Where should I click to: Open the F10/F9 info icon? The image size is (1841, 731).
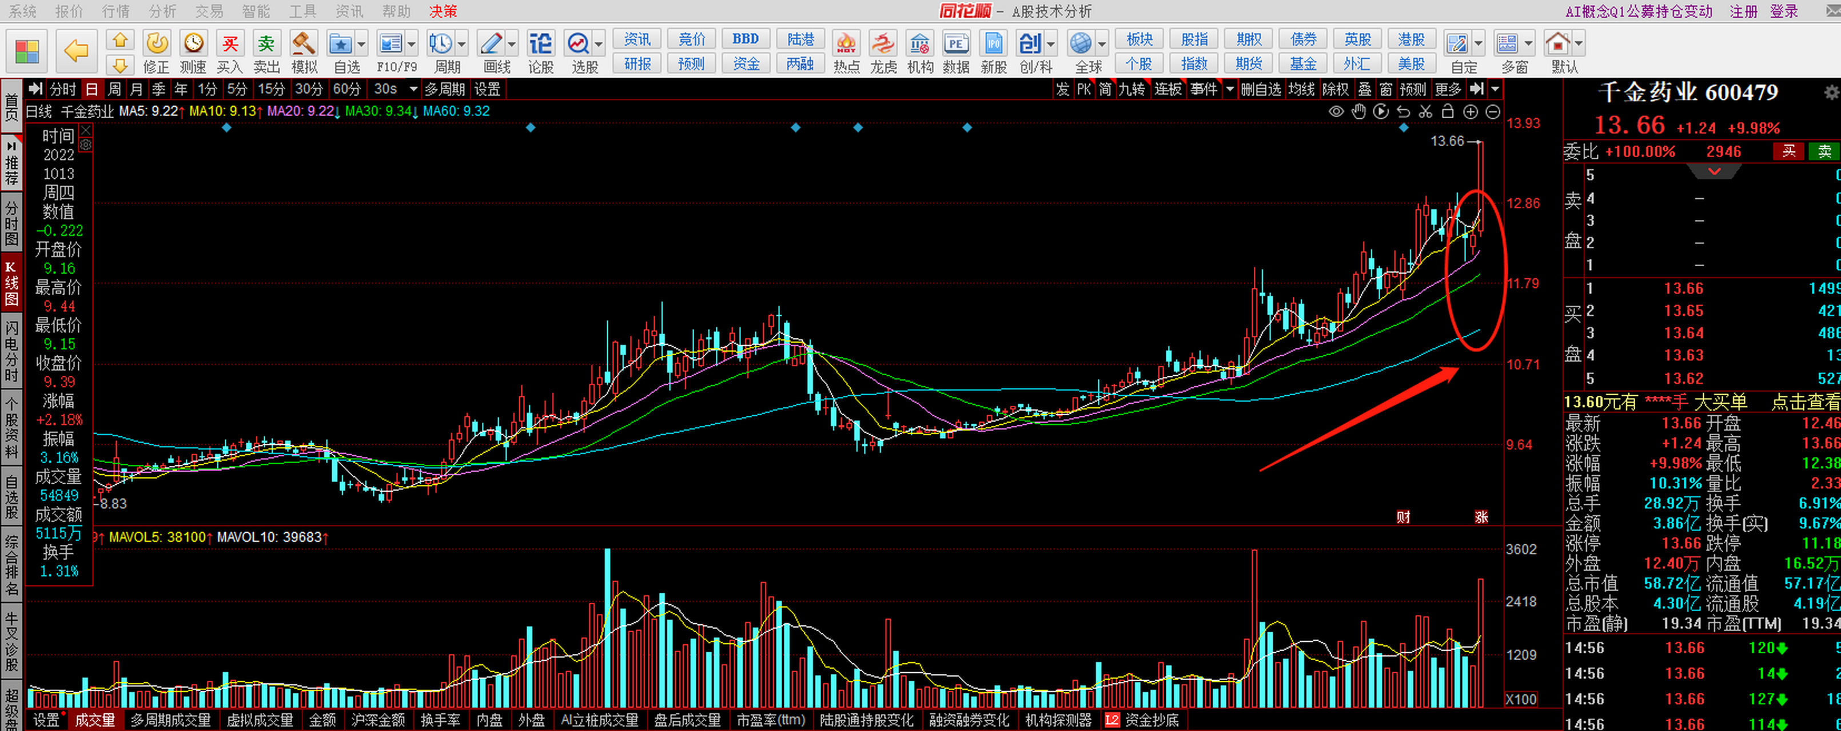390,45
